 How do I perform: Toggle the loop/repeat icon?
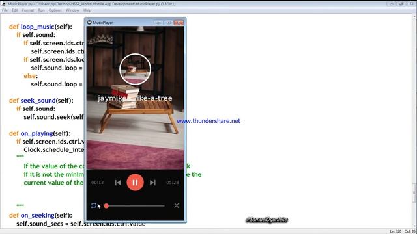pyautogui.click(x=93, y=205)
